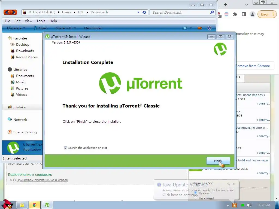Open the address bar history dropdown

pyautogui.click(x=138, y=12)
